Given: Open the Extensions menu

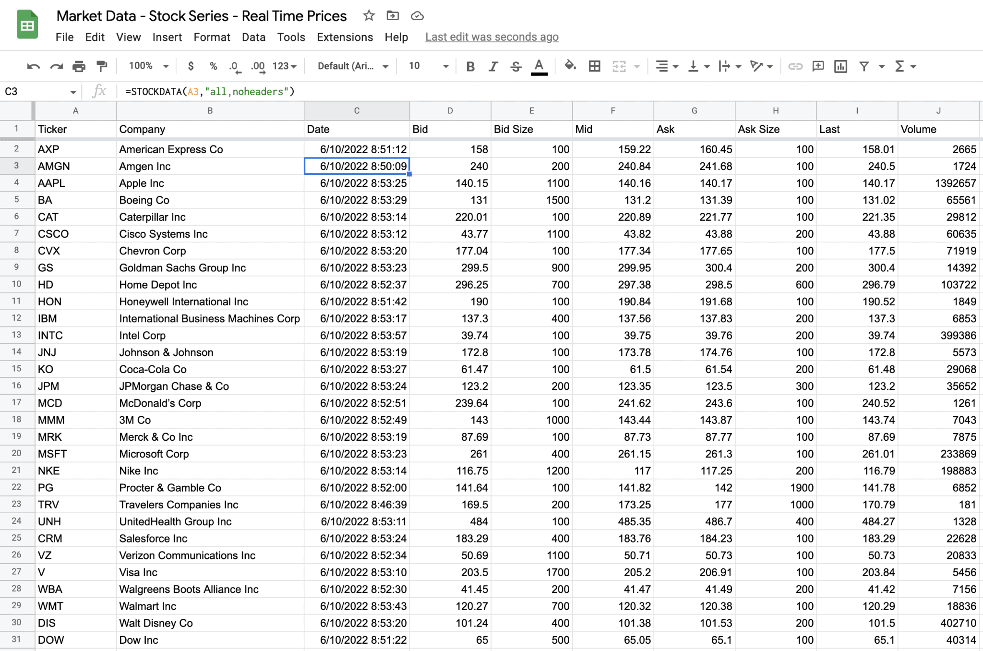Looking at the screenshot, I should pos(345,37).
